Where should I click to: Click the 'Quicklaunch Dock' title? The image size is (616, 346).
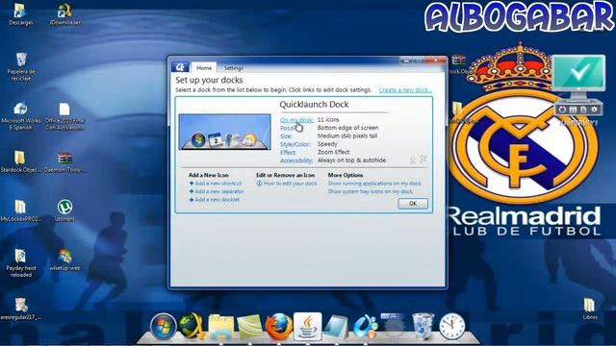314,105
